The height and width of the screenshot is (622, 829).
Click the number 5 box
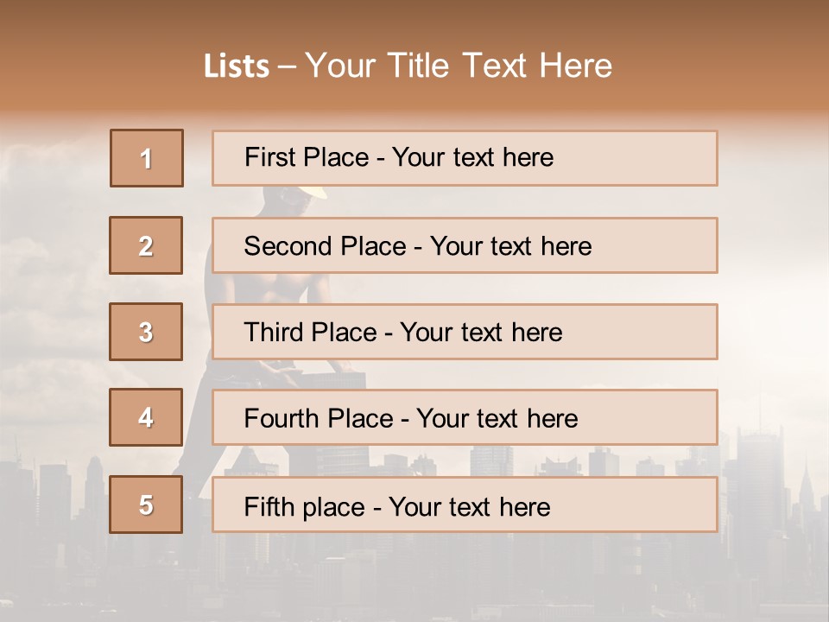pos(146,505)
